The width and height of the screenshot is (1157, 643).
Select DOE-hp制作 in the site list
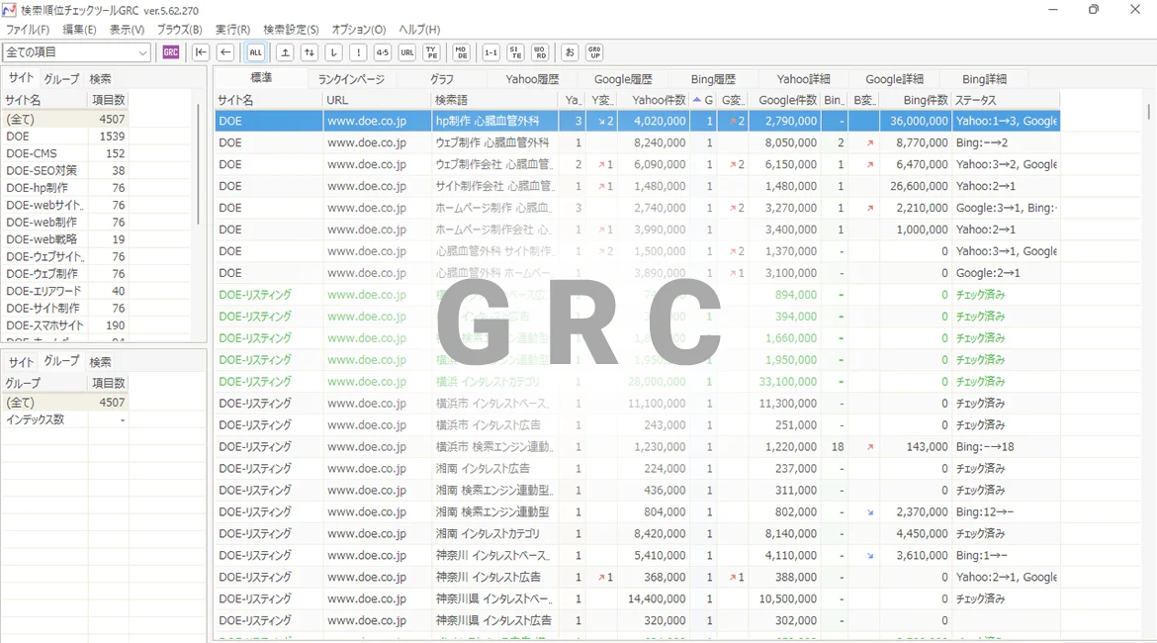pyautogui.click(x=65, y=188)
